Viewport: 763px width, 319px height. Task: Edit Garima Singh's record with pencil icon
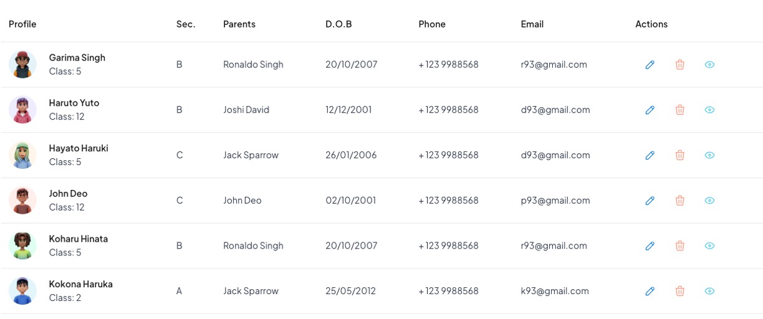(650, 65)
